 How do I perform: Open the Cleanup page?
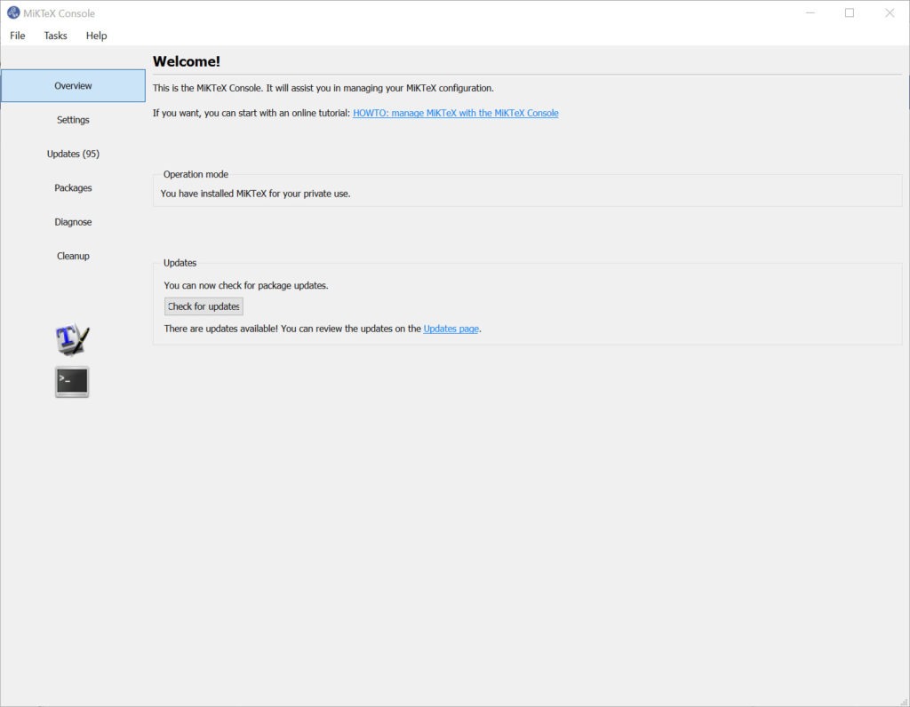73,256
